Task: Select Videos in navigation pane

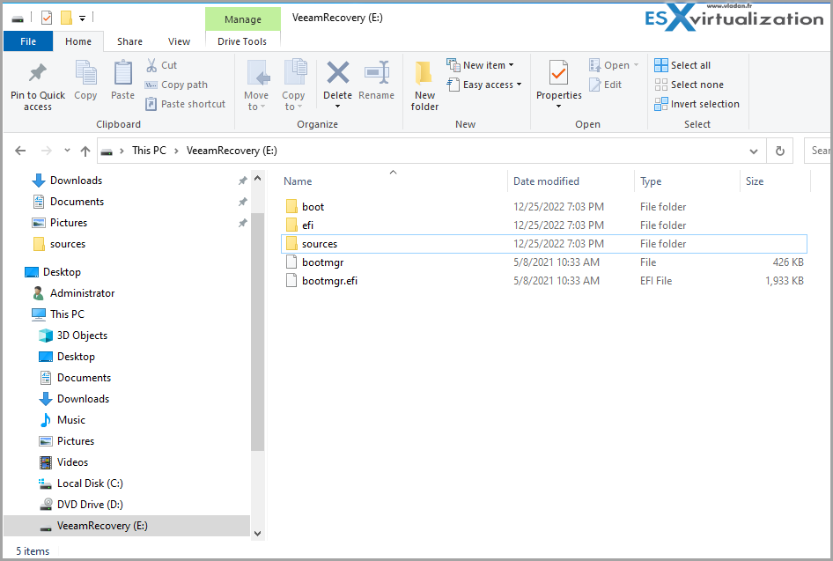Action: coord(73,462)
